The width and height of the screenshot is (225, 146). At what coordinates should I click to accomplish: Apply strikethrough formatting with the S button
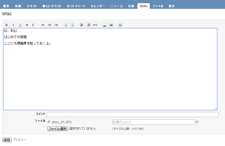27,25
